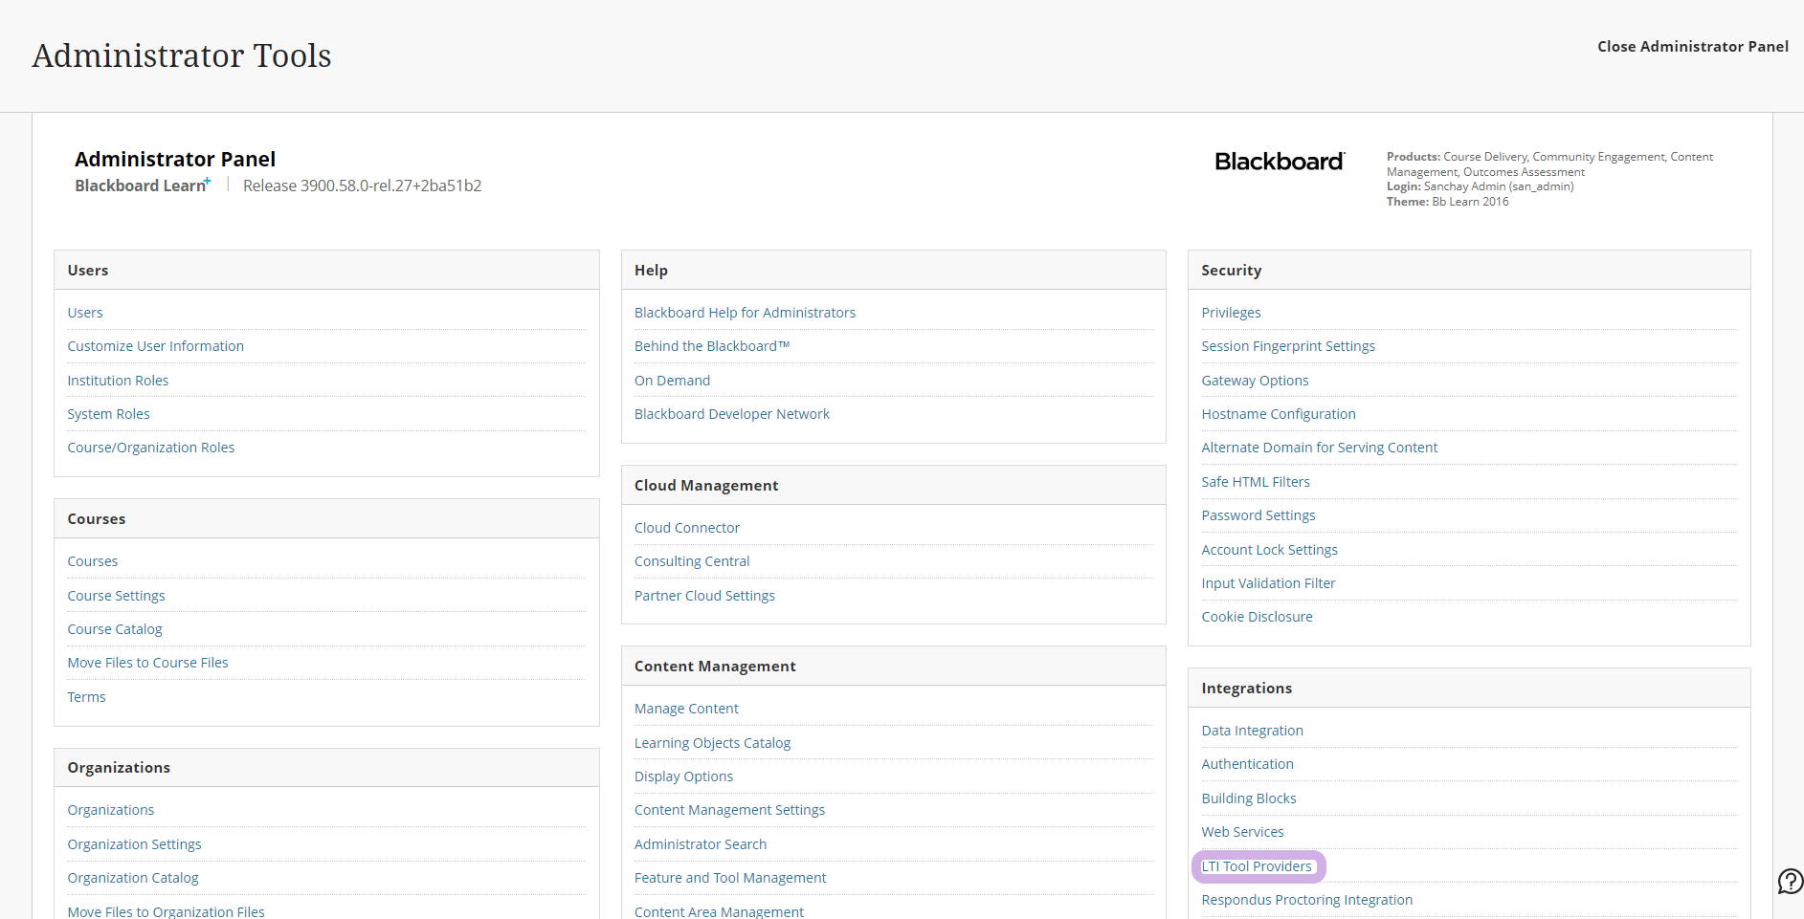This screenshot has height=919, width=1804.
Task: Go to Institution Roles
Action: click(x=118, y=381)
